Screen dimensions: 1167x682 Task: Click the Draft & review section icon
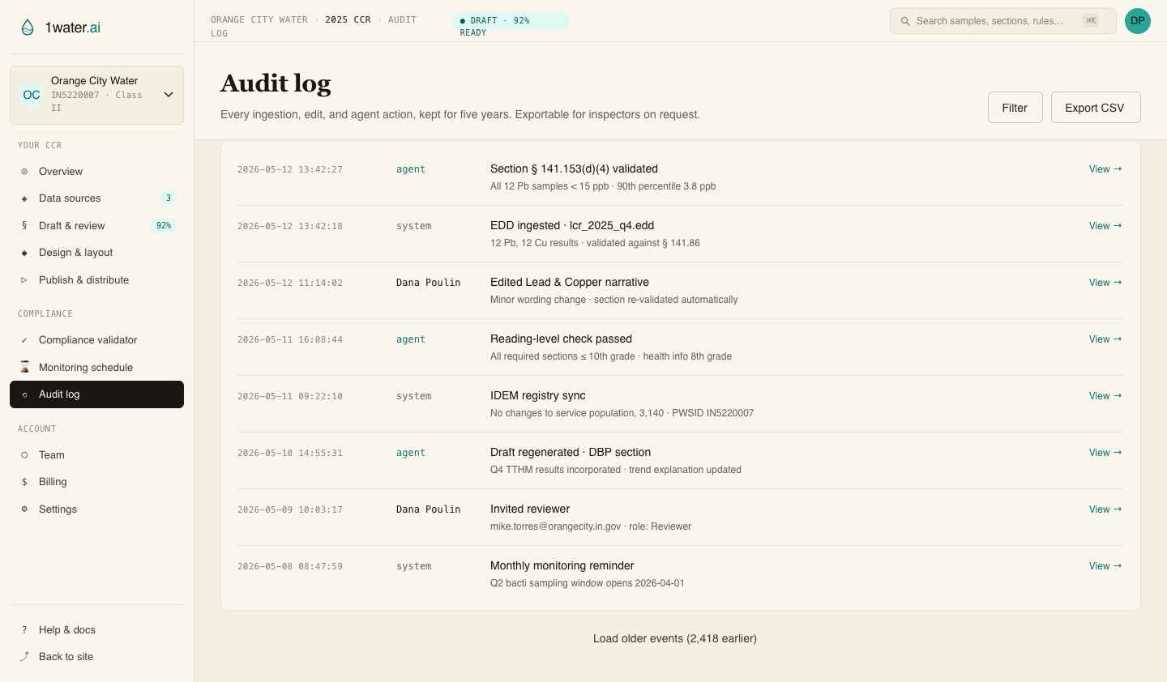(24, 226)
